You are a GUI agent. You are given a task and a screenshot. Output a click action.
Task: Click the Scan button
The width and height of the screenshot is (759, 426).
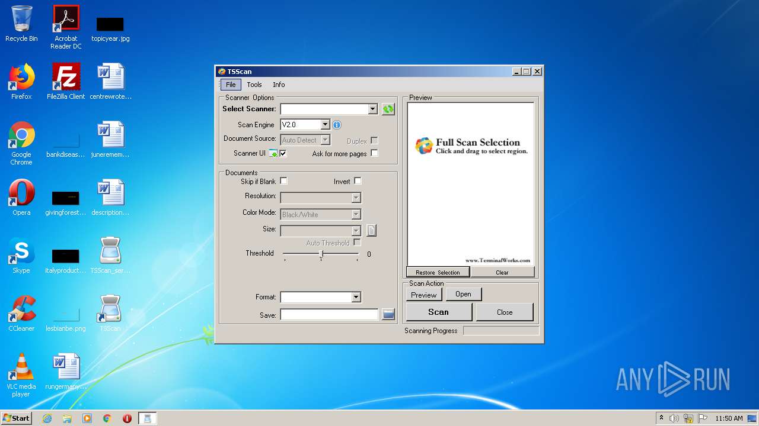[439, 312]
